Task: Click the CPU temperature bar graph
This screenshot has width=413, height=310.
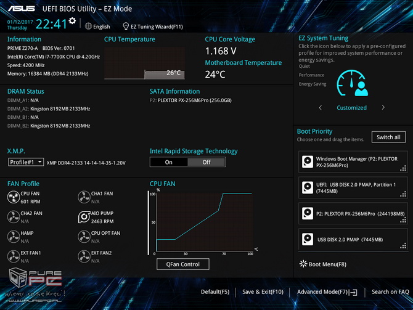Action: (144, 63)
